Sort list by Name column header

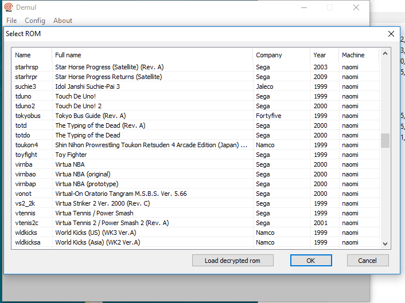click(x=32, y=55)
